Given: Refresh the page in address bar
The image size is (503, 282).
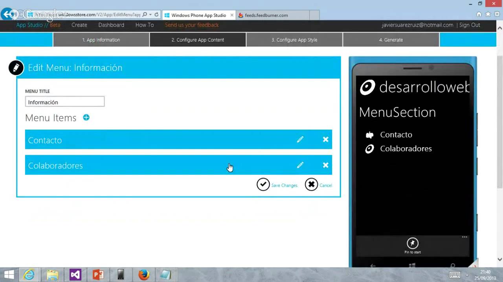Looking at the screenshot, I should (156, 15).
